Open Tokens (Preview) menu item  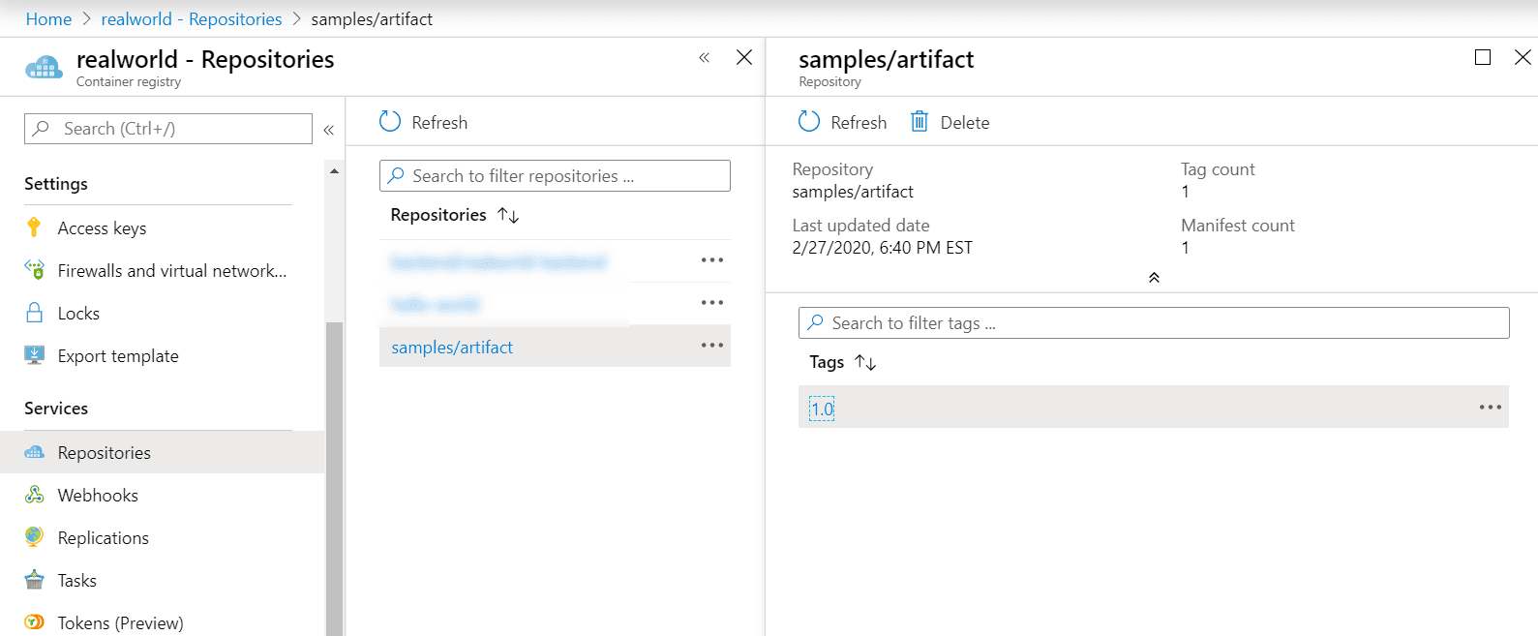click(120, 622)
